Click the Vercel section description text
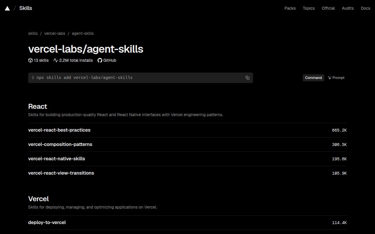The width and height of the screenshot is (375, 234). click(x=93, y=207)
